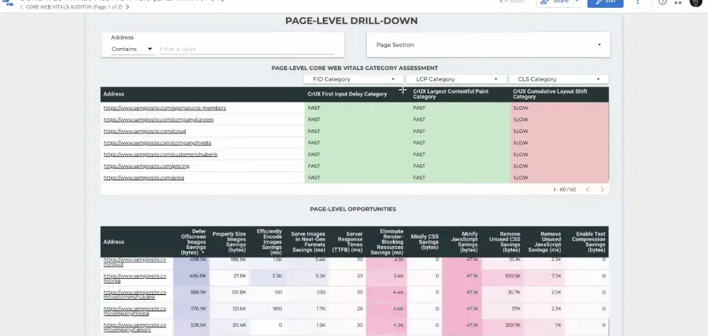
Task: Open customers/nubank link in opportunities table
Action: click(x=135, y=295)
